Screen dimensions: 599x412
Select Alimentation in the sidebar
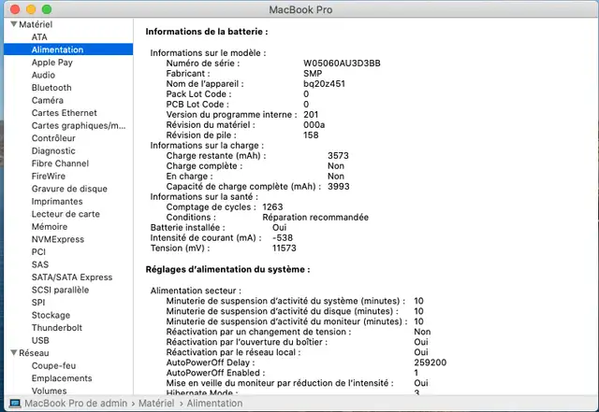(x=68, y=50)
